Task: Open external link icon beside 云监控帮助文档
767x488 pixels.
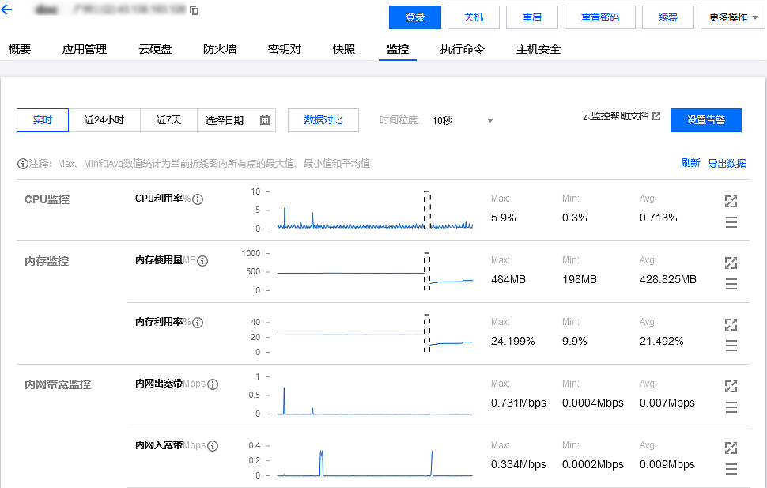Action: pos(656,116)
